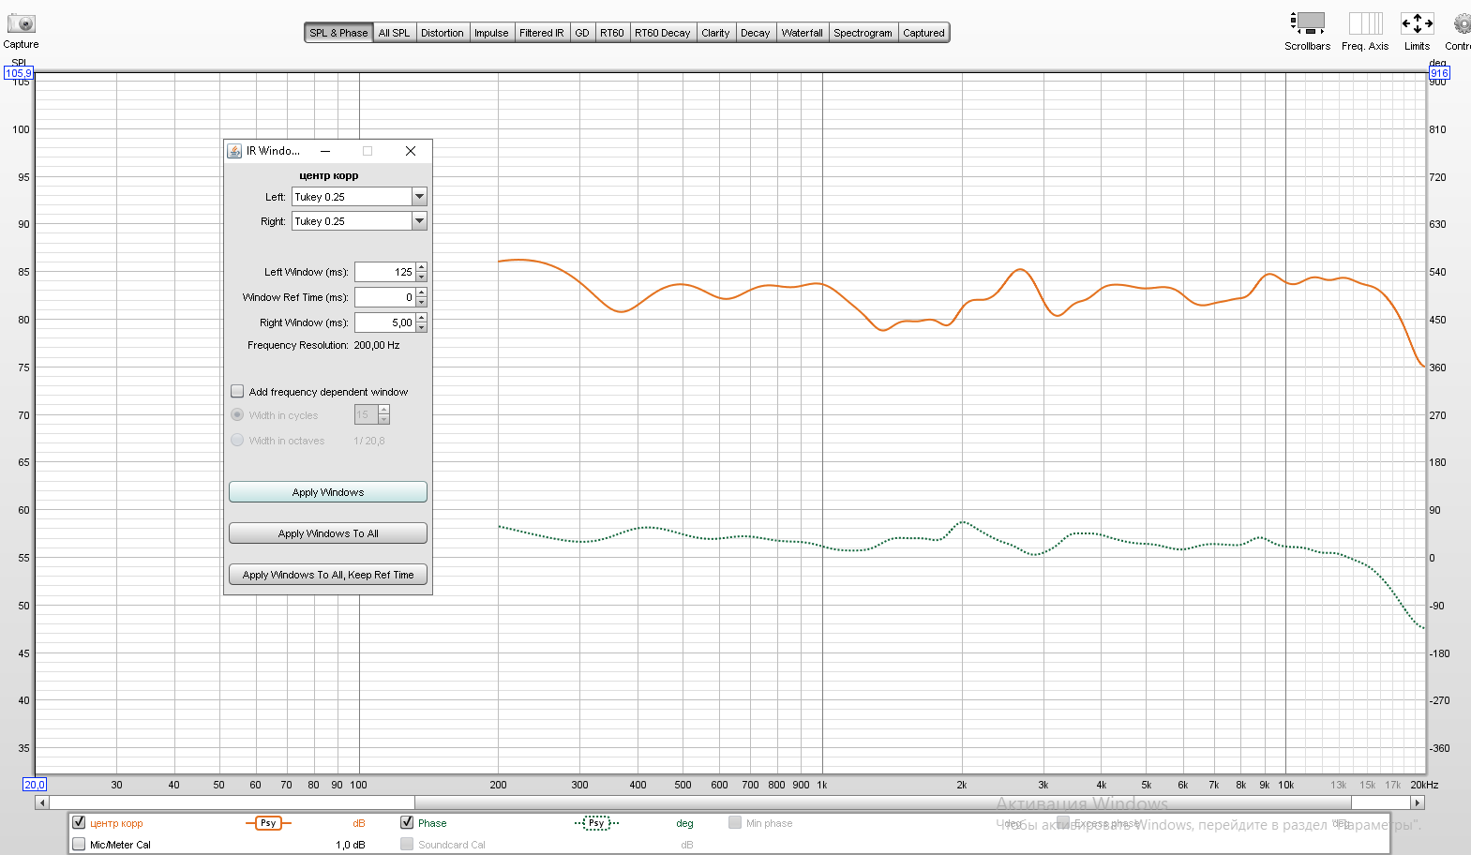Click the Apply Windows button
This screenshot has height=855, width=1471.
point(328,492)
